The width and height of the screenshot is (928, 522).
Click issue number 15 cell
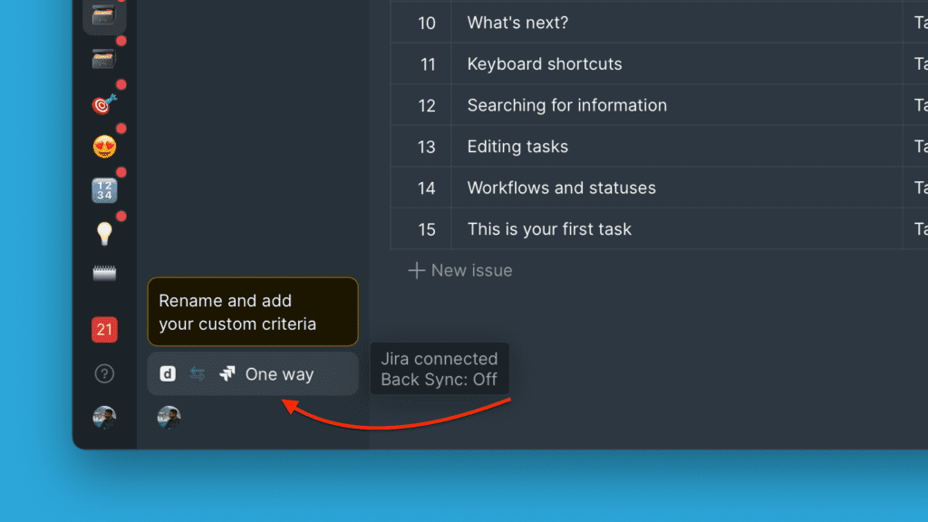point(426,229)
